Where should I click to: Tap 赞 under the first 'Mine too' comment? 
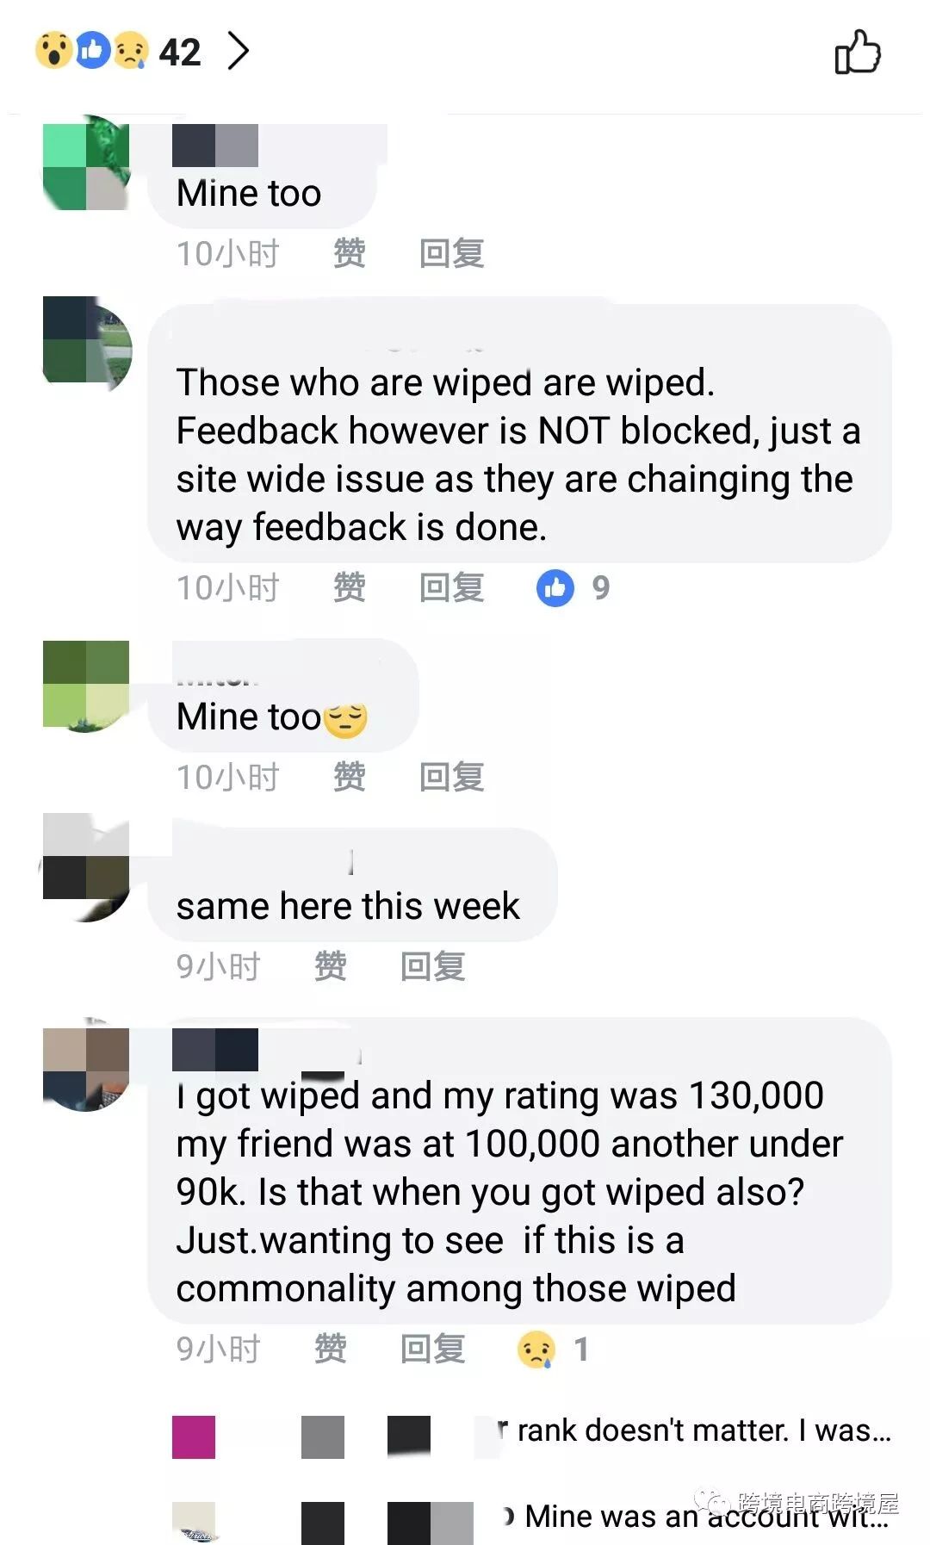[x=349, y=253]
